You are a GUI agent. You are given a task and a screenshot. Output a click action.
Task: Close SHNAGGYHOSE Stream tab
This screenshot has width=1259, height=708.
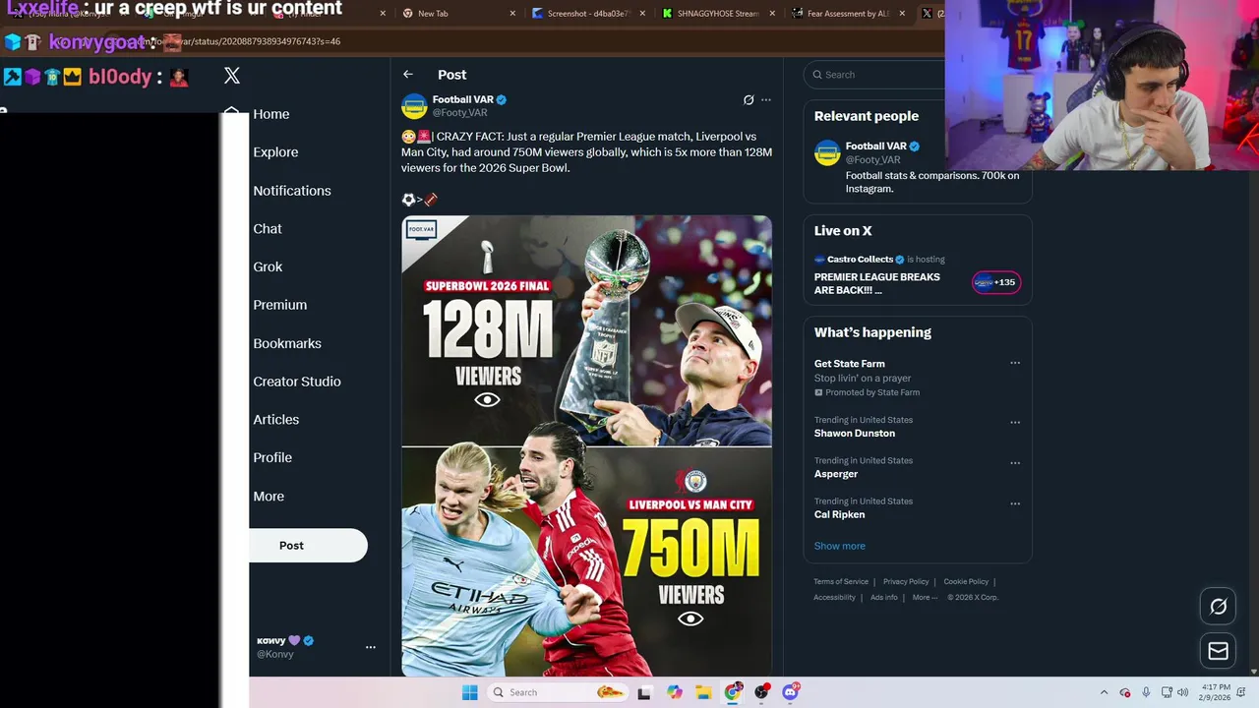click(772, 14)
